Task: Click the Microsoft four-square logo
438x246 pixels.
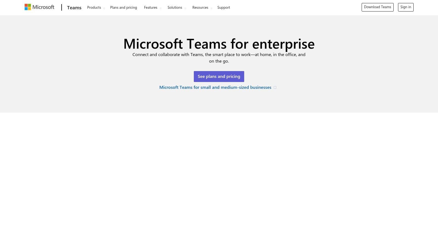Action: point(28,7)
